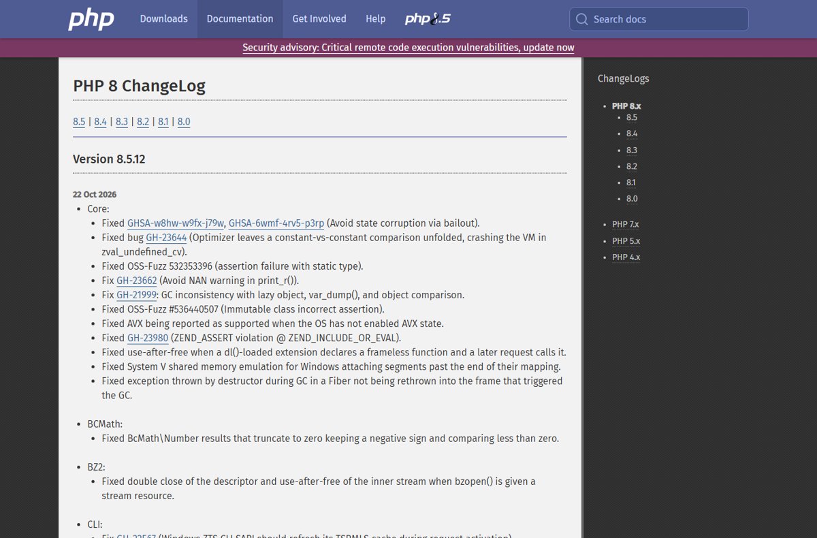Jump to 8.5 in version links row
Image resolution: width=817 pixels, height=538 pixels.
79,122
